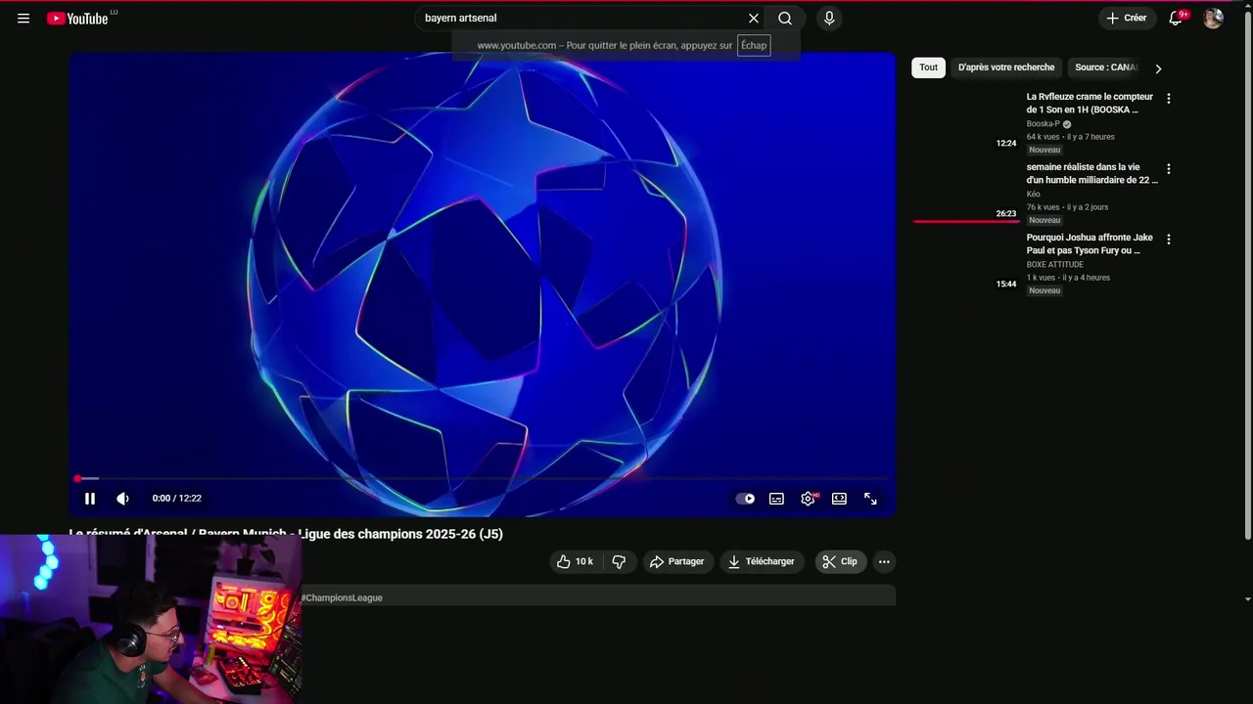Open Kéo channel name

1034,195
